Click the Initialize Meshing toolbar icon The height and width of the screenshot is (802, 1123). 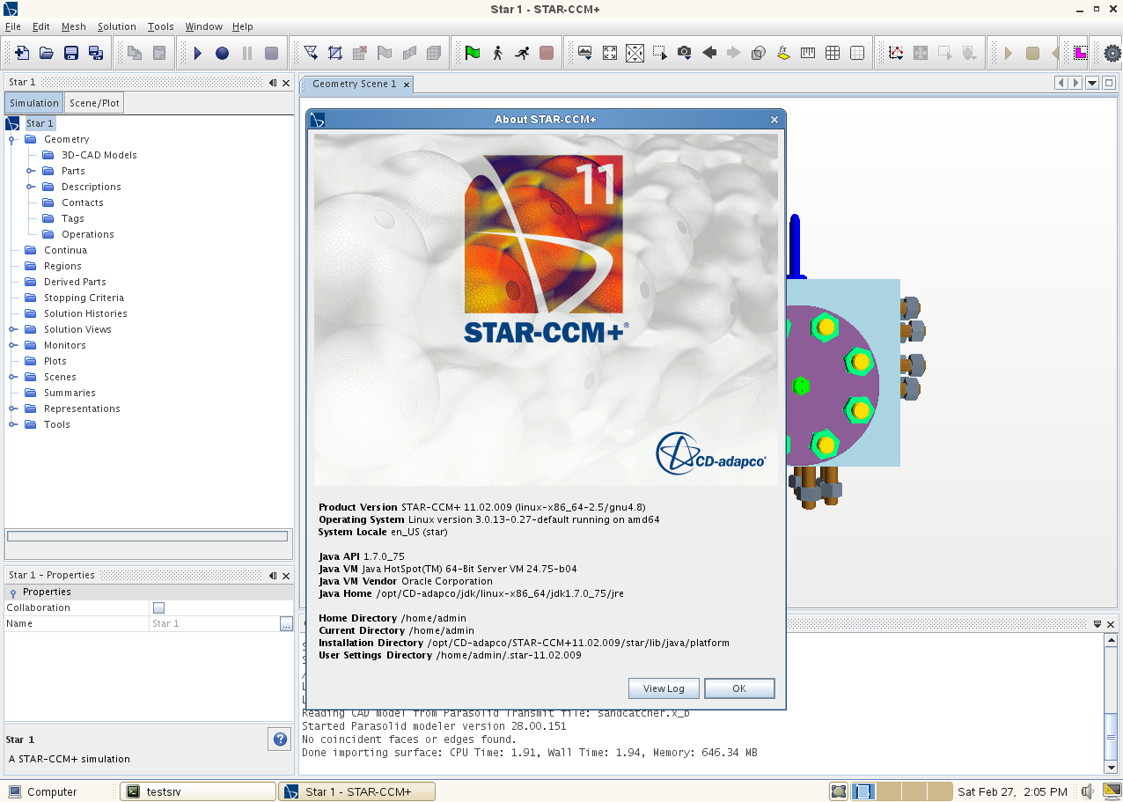pos(311,53)
